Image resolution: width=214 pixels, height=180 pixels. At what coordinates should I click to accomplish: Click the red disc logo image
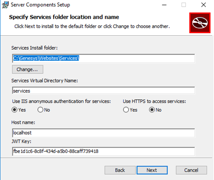tap(200, 23)
